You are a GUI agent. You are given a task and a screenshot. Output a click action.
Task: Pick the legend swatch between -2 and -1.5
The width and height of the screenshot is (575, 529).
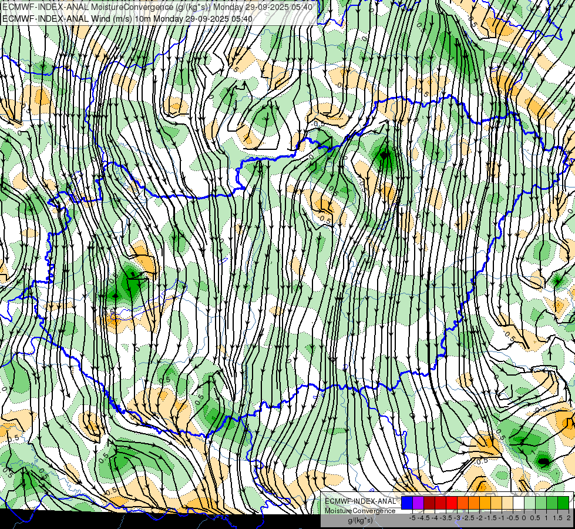[485, 503]
